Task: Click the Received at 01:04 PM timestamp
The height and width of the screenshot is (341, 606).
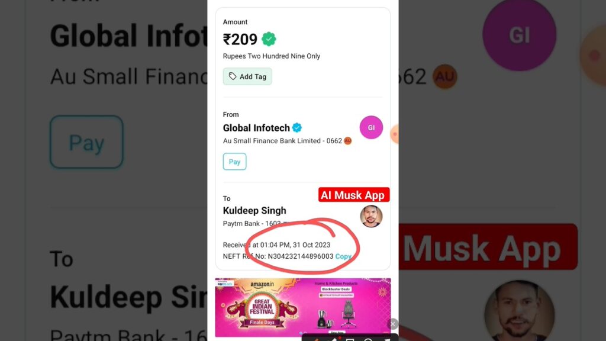Action: tap(276, 245)
